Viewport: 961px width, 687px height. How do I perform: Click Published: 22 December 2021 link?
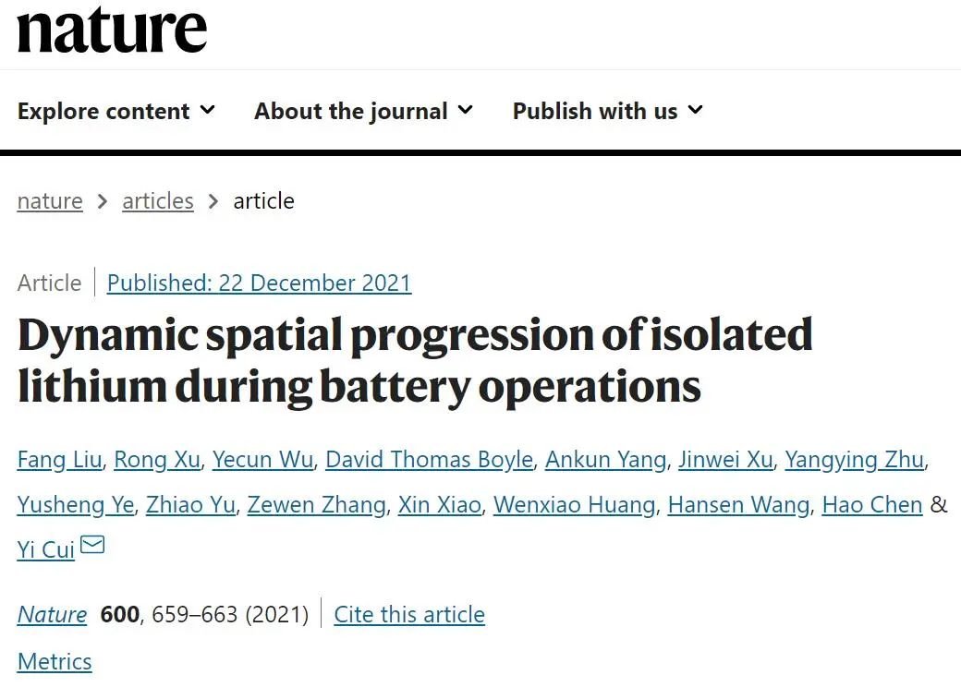coord(260,283)
